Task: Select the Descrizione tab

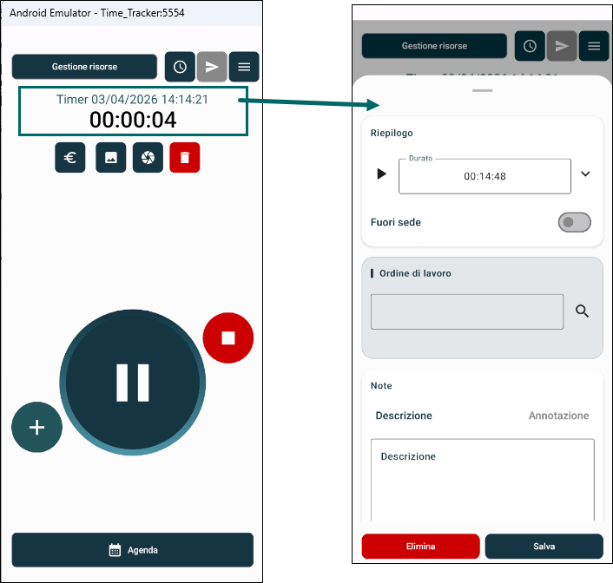Action: [404, 416]
